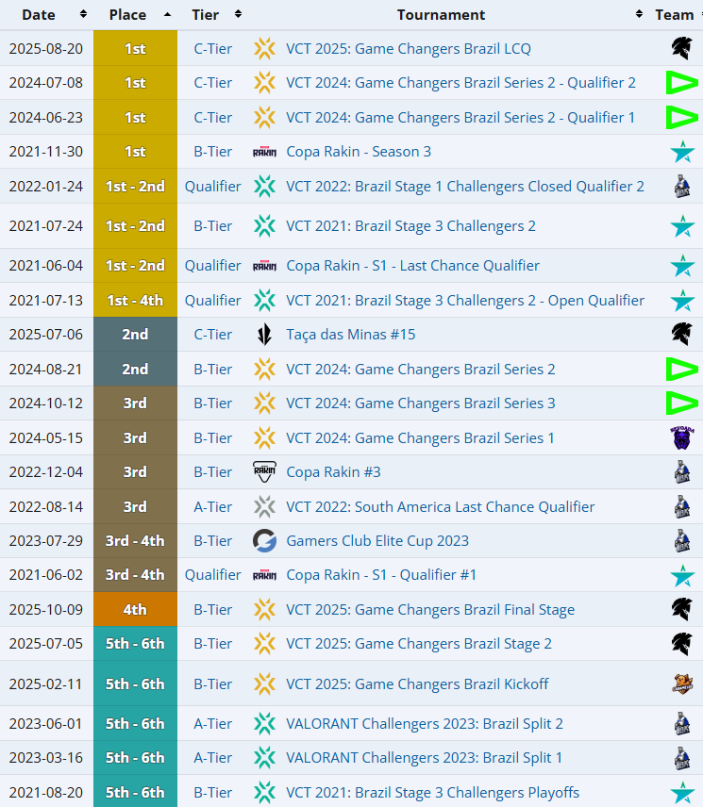Sort by Place column arrow
703x807 pixels.
click(167, 14)
